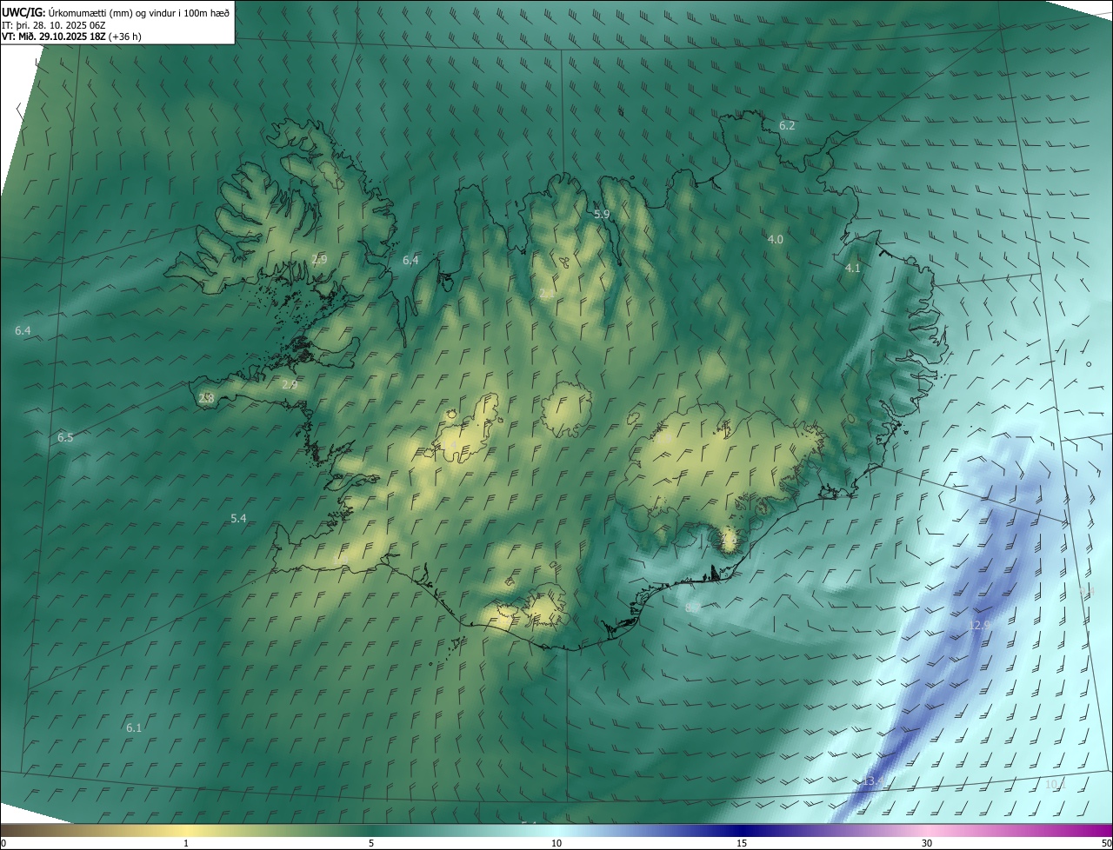Click the 2.8 label at Snæfellsnes tip
This screenshot has height=850, width=1113.
coord(206,398)
